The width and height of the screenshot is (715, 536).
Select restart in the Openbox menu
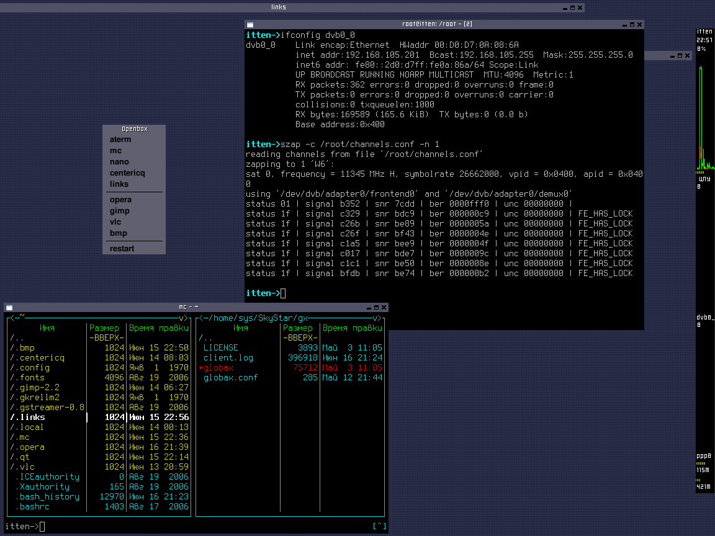click(122, 249)
